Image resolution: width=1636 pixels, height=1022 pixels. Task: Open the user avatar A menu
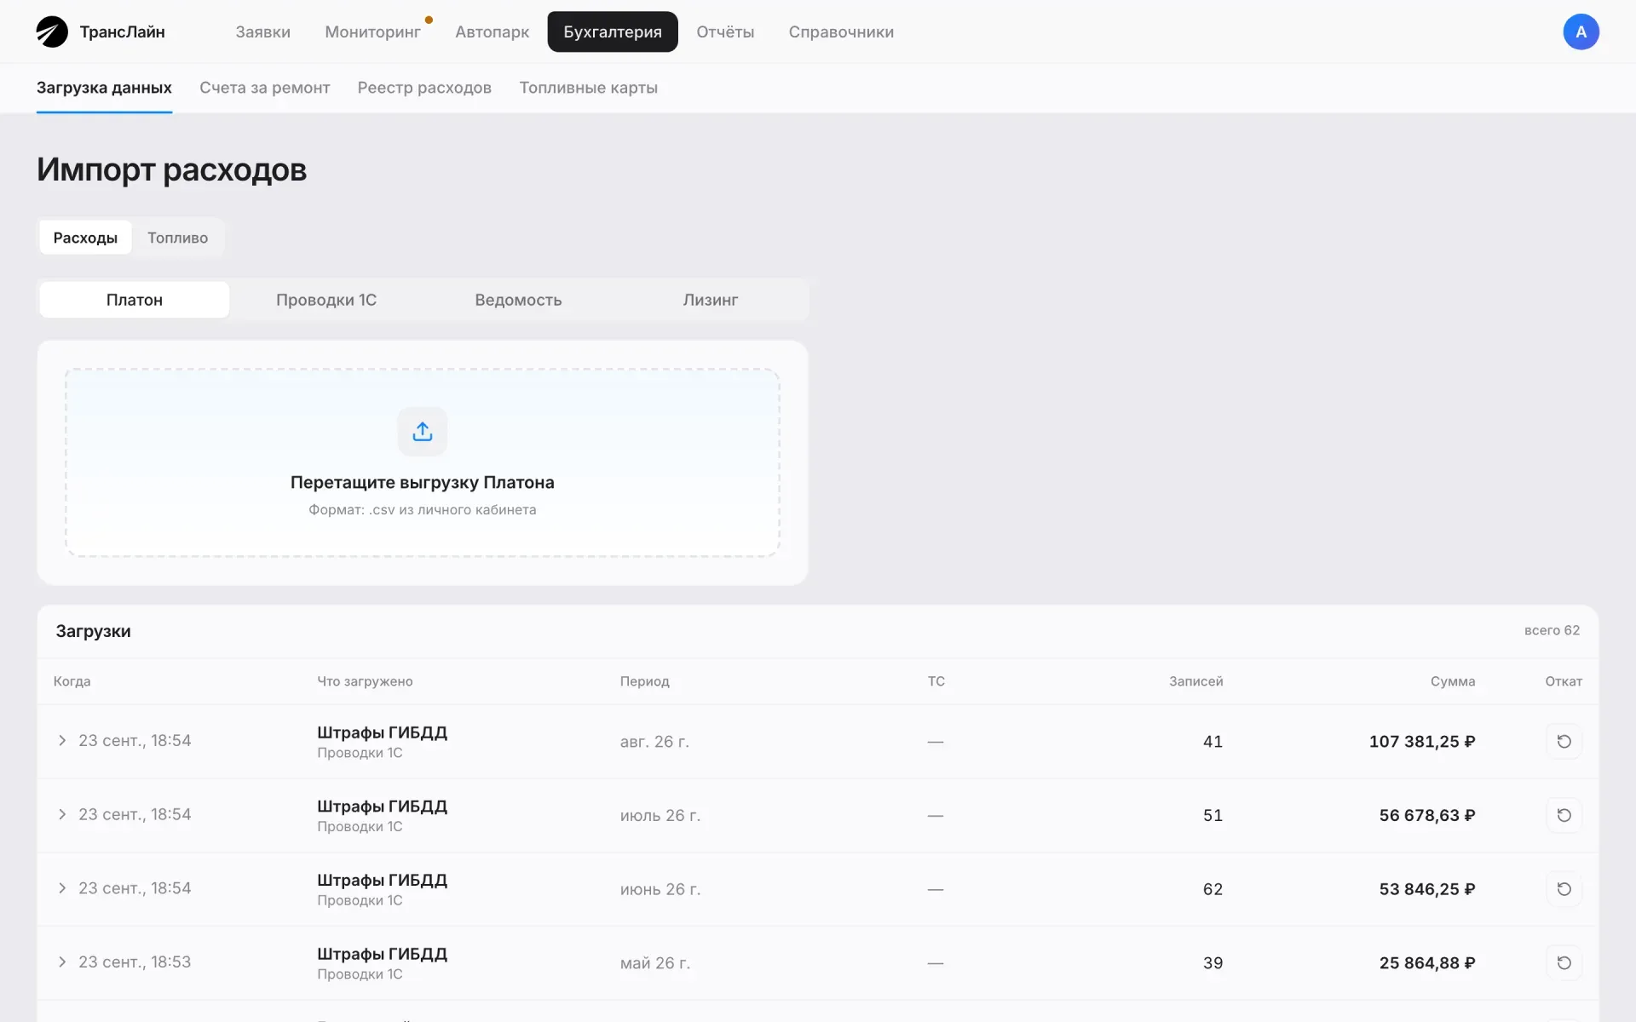(1581, 32)
